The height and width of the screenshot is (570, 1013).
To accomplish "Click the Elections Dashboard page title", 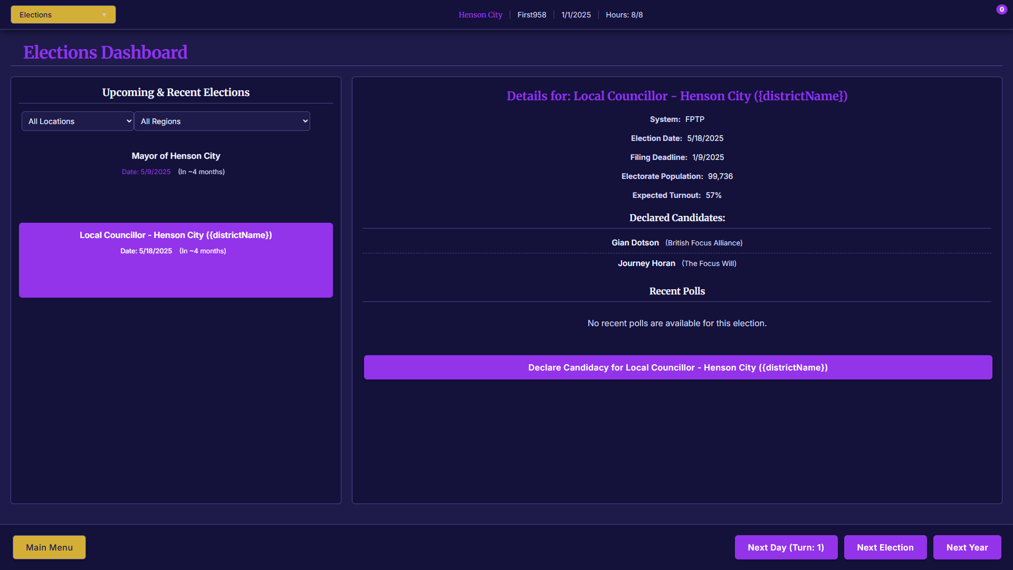I will (105, 52).
